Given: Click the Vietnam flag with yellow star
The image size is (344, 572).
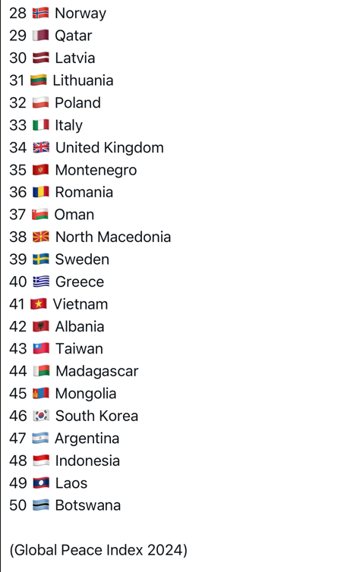Looking at the screenshot, I should coord(39,304).
